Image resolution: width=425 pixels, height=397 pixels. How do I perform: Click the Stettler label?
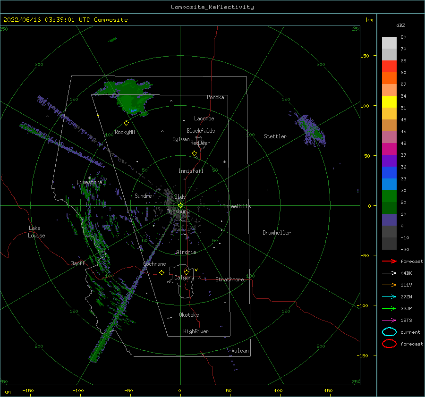coord(275,136)
